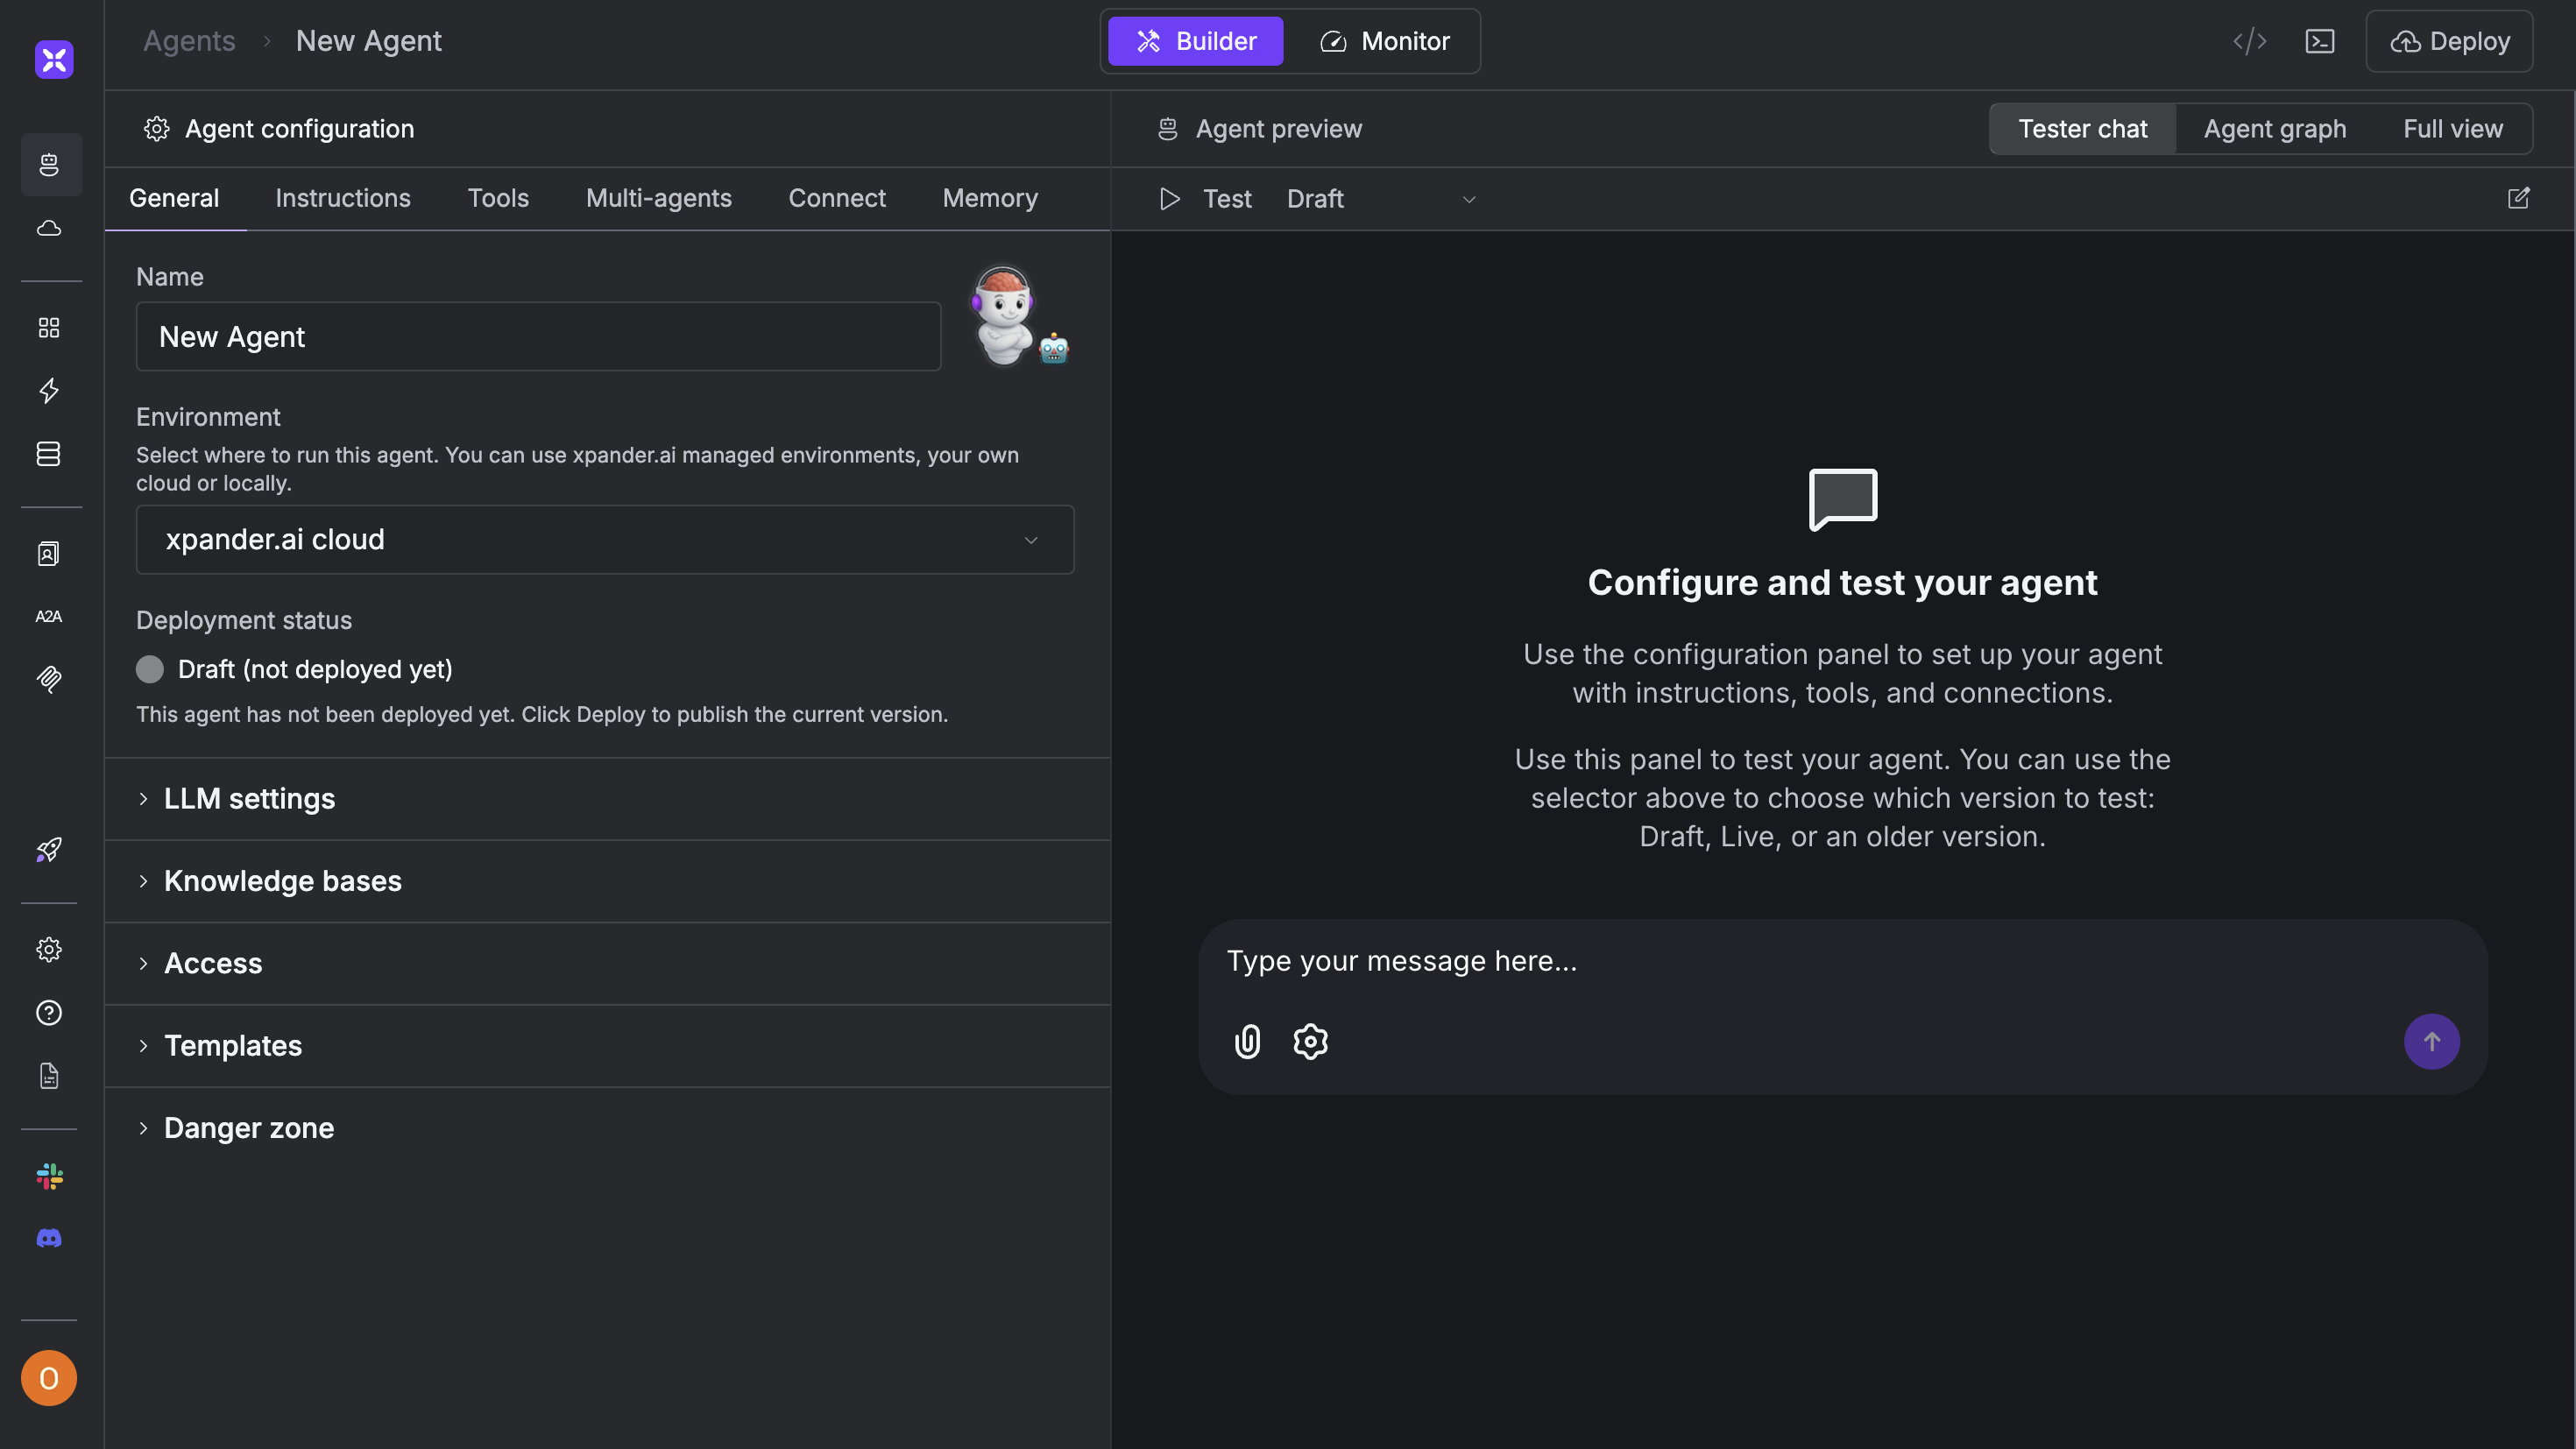Switch to Monitor mode

(1384, 41)
